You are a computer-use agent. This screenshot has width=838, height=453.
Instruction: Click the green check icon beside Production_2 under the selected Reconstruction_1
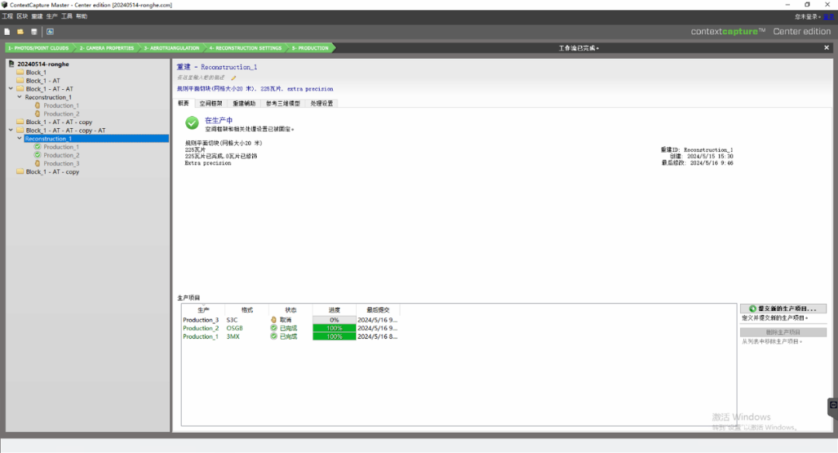37,155
